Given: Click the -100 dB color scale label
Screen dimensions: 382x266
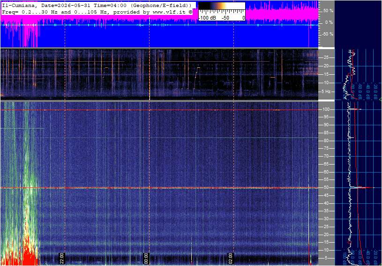Looking at the screenshot, I should pyautogui.click(x=207, y=18).
